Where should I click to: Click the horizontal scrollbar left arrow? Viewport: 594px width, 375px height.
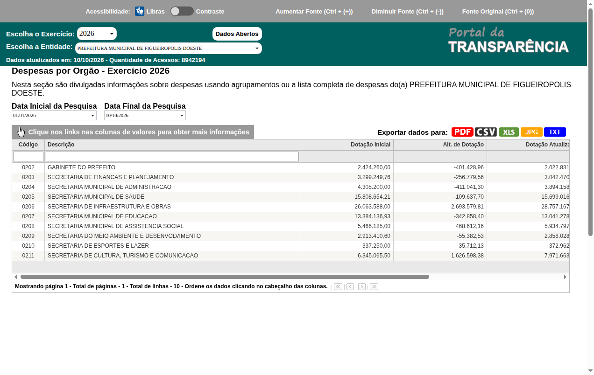pos(16,277)
